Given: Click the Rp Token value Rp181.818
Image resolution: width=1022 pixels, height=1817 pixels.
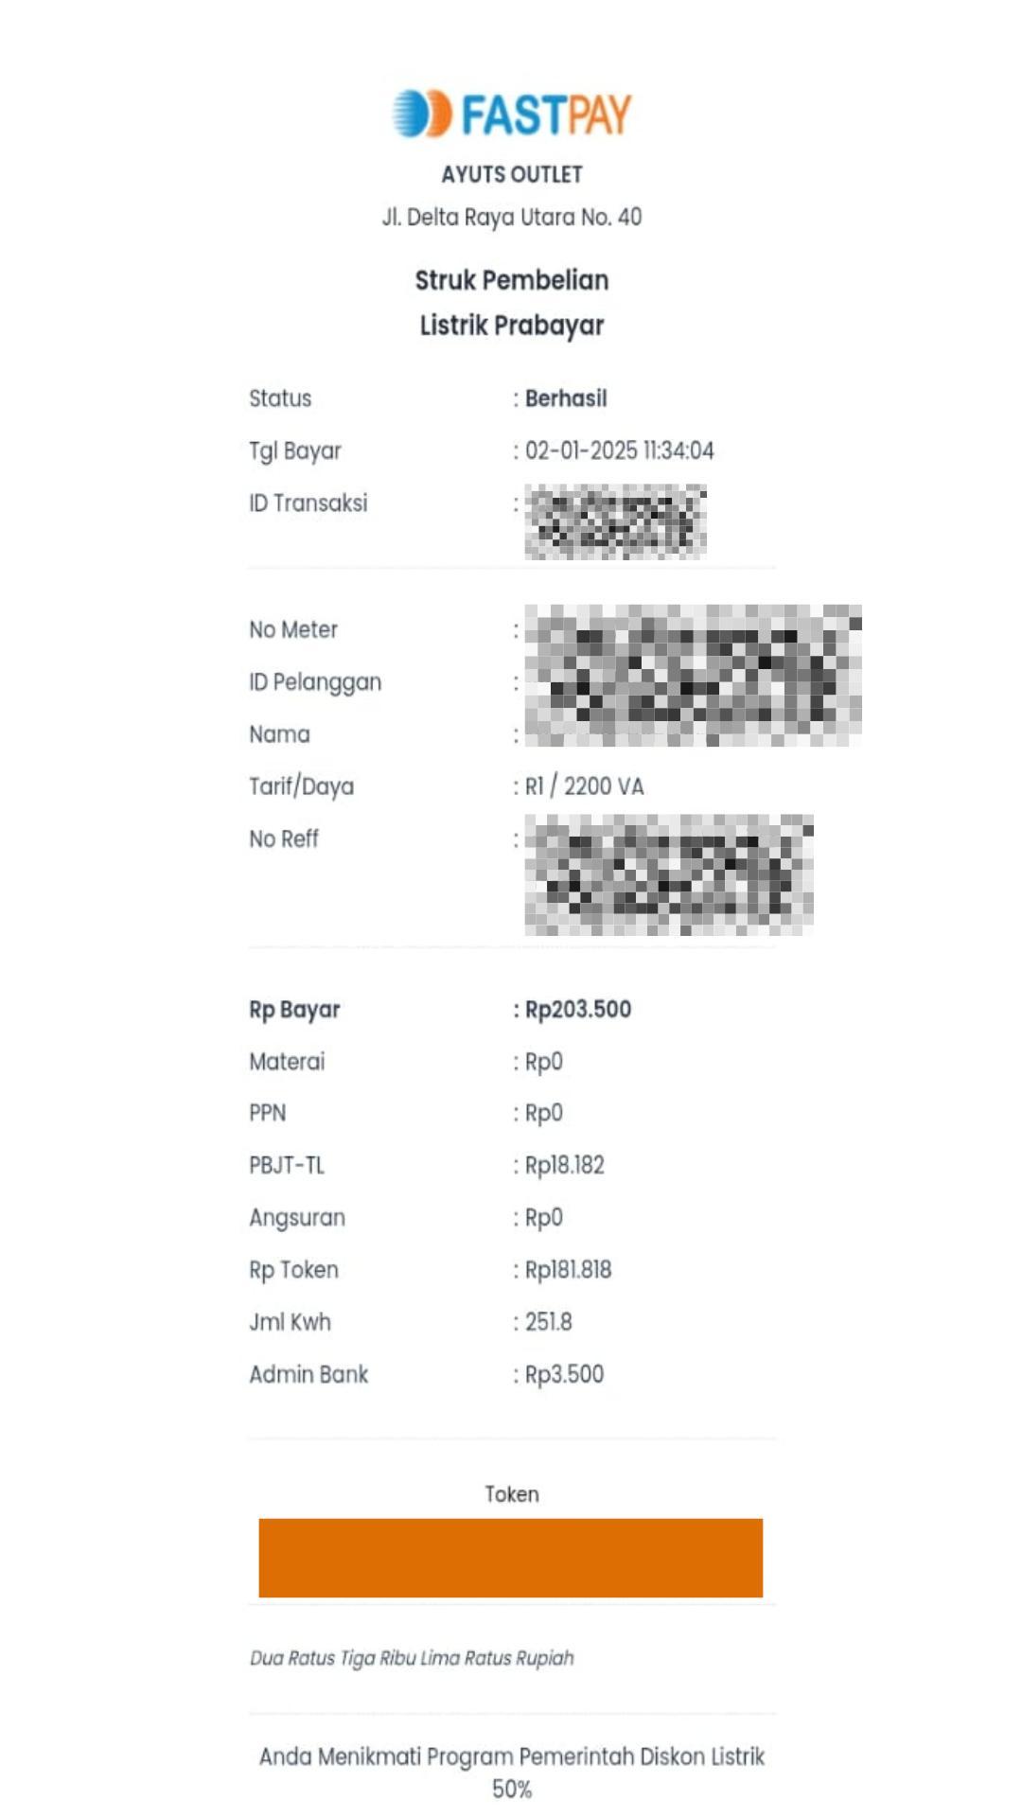Looking at the screenshot, I should point(568,1270).
